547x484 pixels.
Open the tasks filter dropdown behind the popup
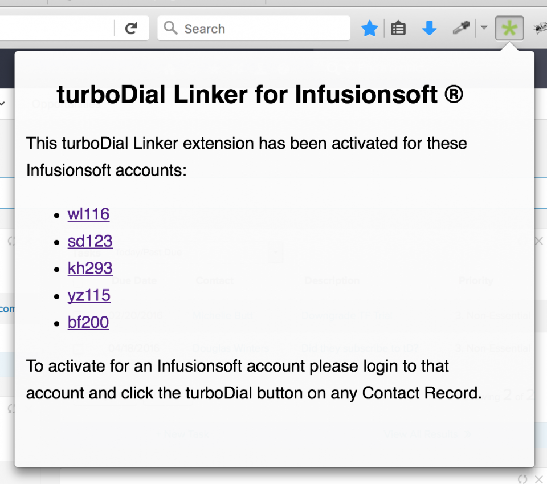[x=275, y=252]
